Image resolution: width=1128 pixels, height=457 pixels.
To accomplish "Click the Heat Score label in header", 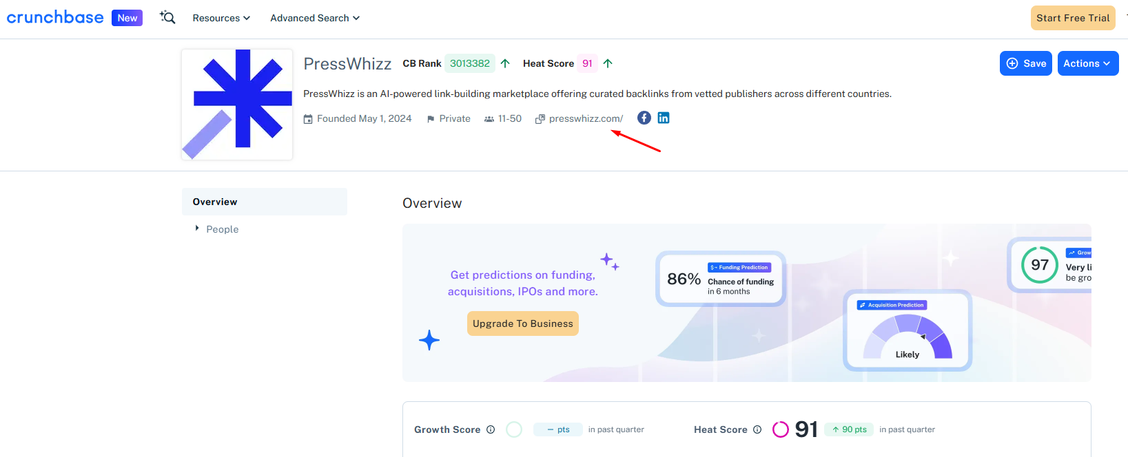I will (548, 63).
